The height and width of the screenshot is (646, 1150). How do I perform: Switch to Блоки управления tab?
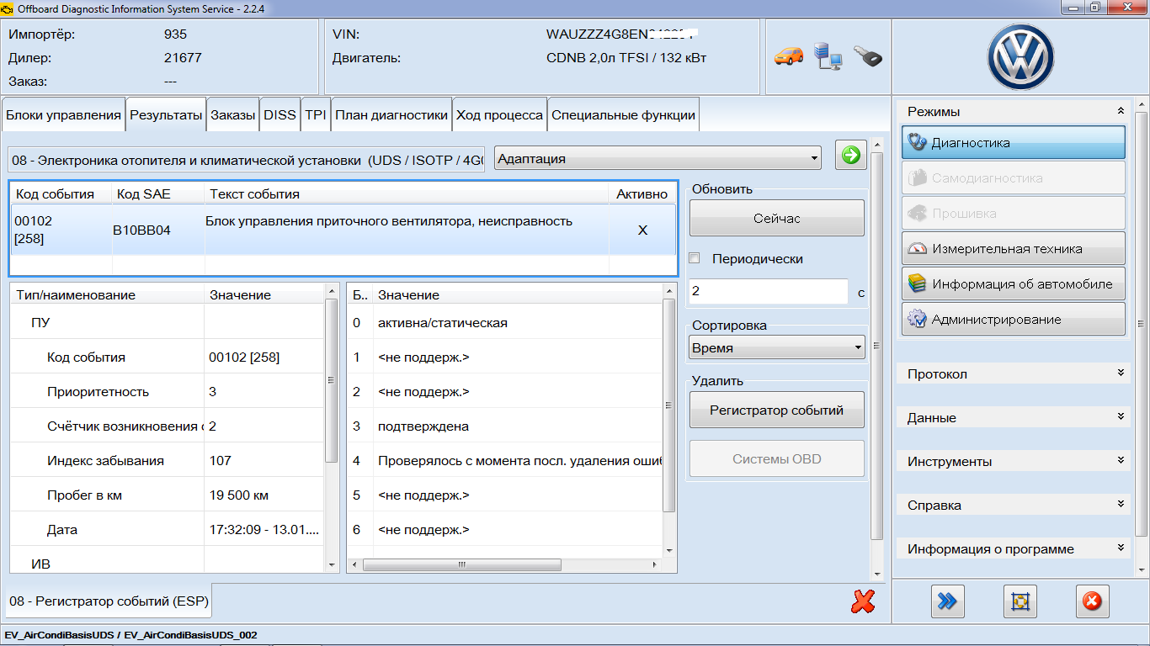click(63, 115)
